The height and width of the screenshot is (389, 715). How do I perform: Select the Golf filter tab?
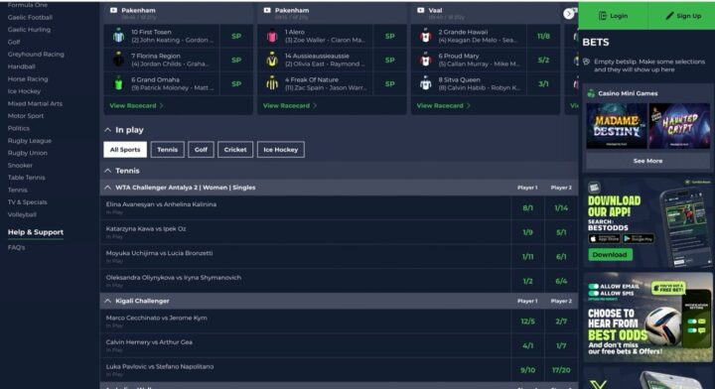201,150
